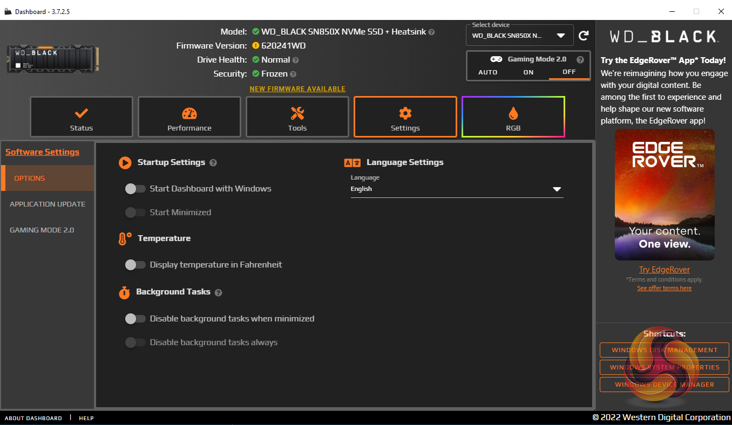Set Gaming Mode to AUTO
The width and height of the screenshot is (732, 425).
tap(488, 72)
